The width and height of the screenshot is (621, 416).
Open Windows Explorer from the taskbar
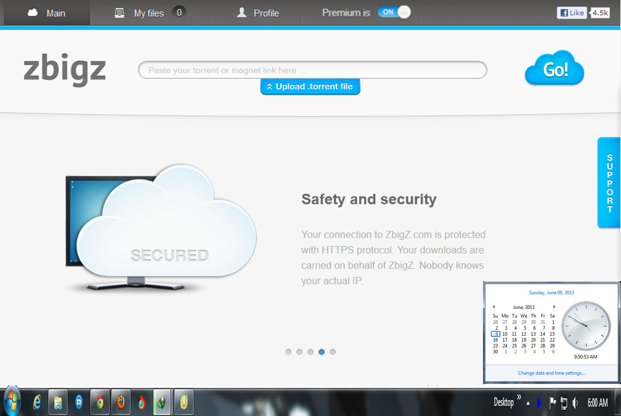[58, 402]
